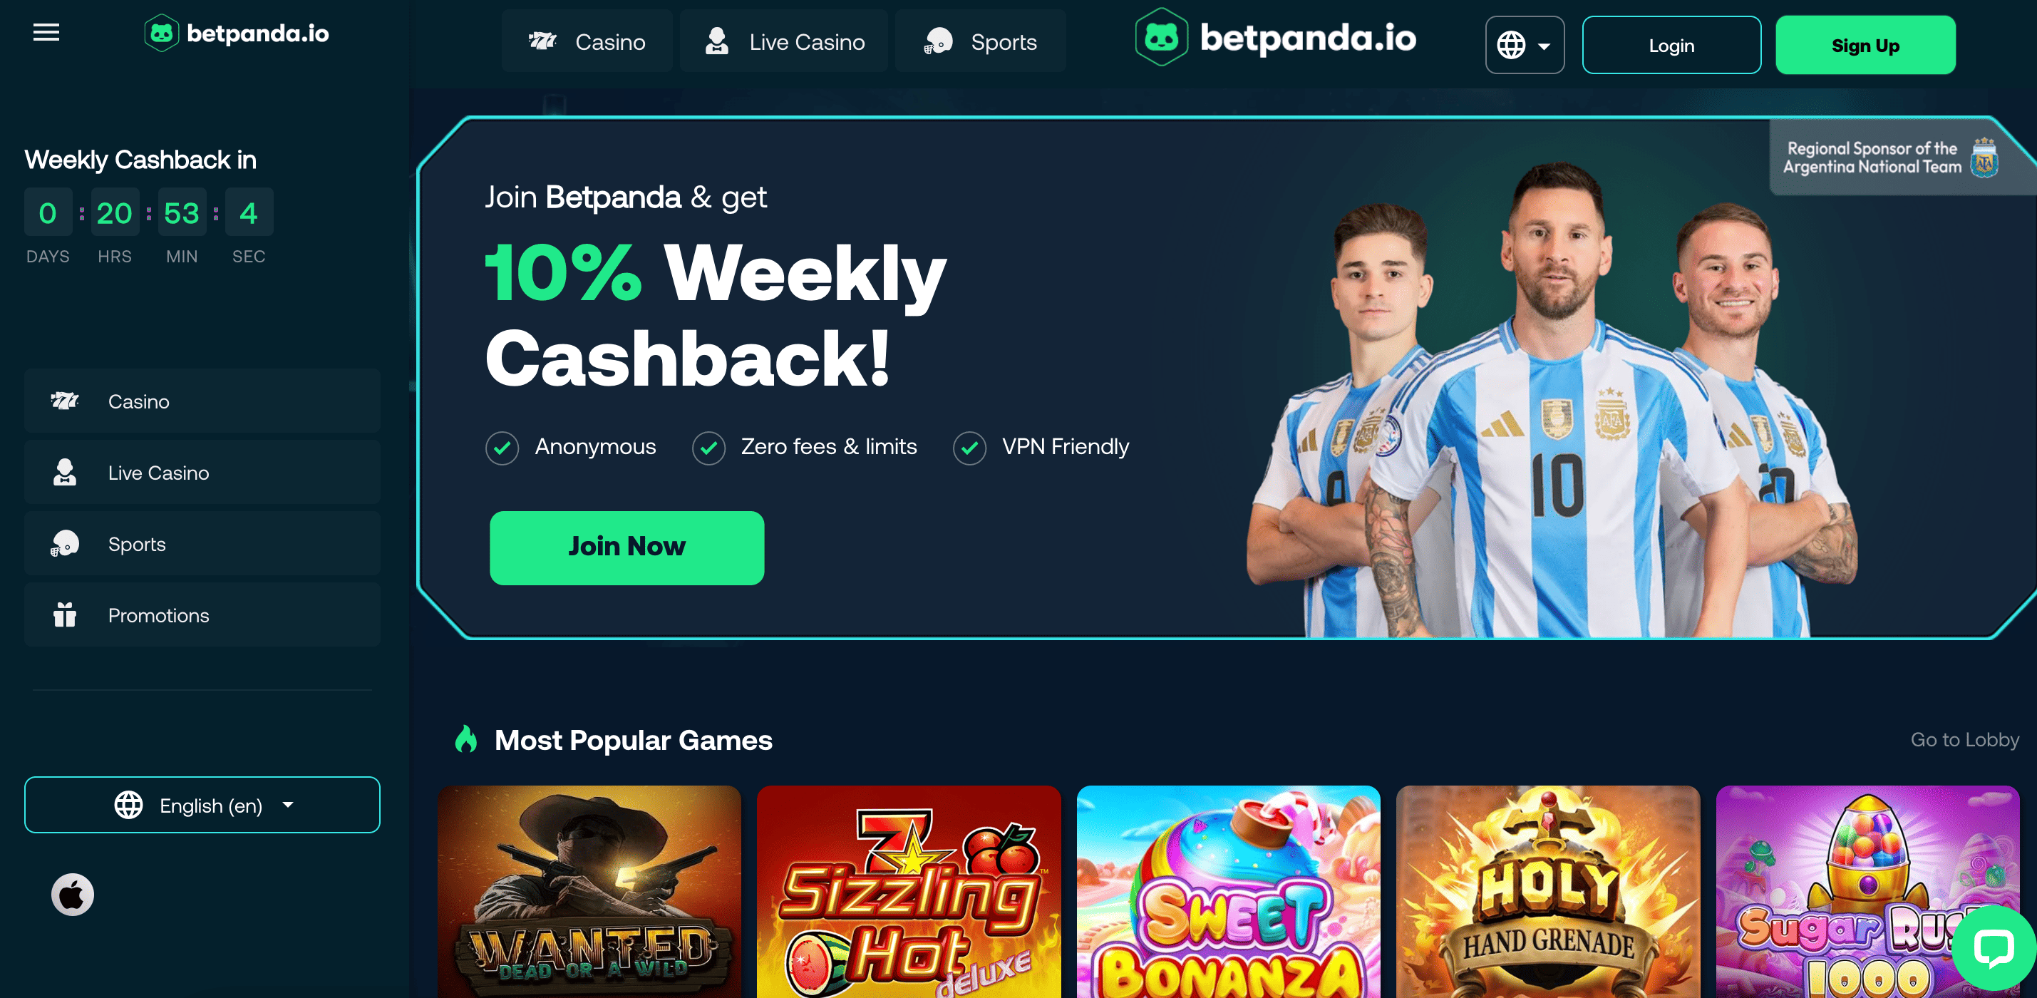Screen dimensions: 2037x998
Task: Click the Anonymous checkmark circle
Action: (x=502, y=448)
